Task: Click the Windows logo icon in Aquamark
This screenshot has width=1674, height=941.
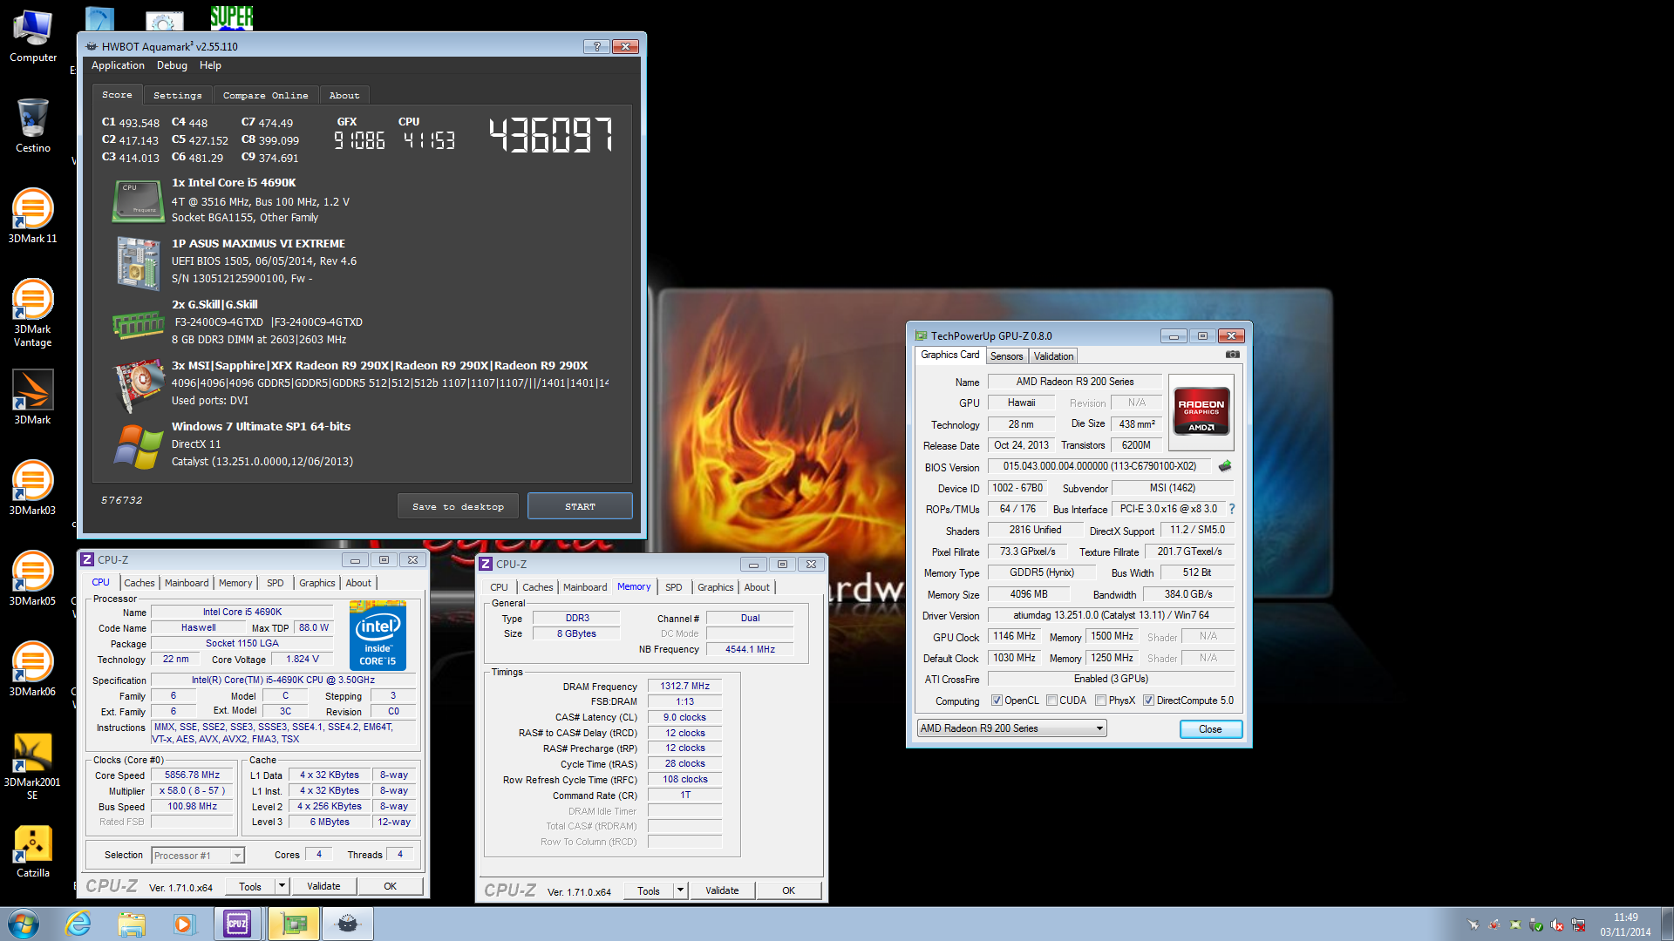Action: pyautogui.click(x=138, y=446)
